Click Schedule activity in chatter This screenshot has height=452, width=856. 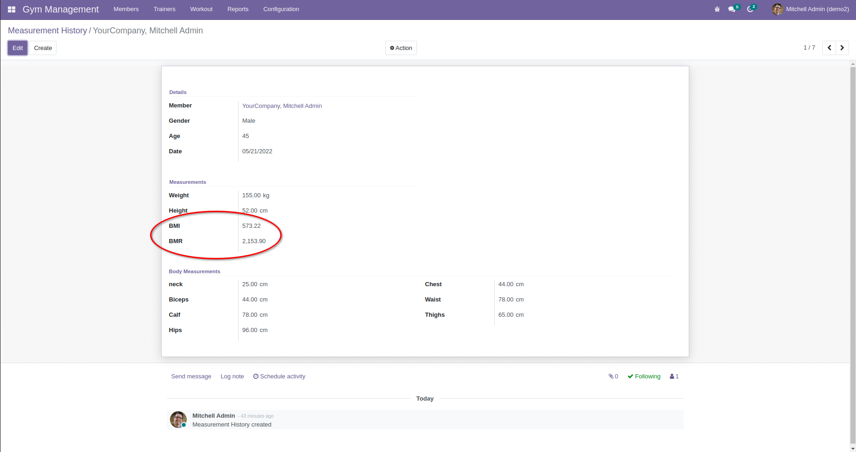pos(279,377)
